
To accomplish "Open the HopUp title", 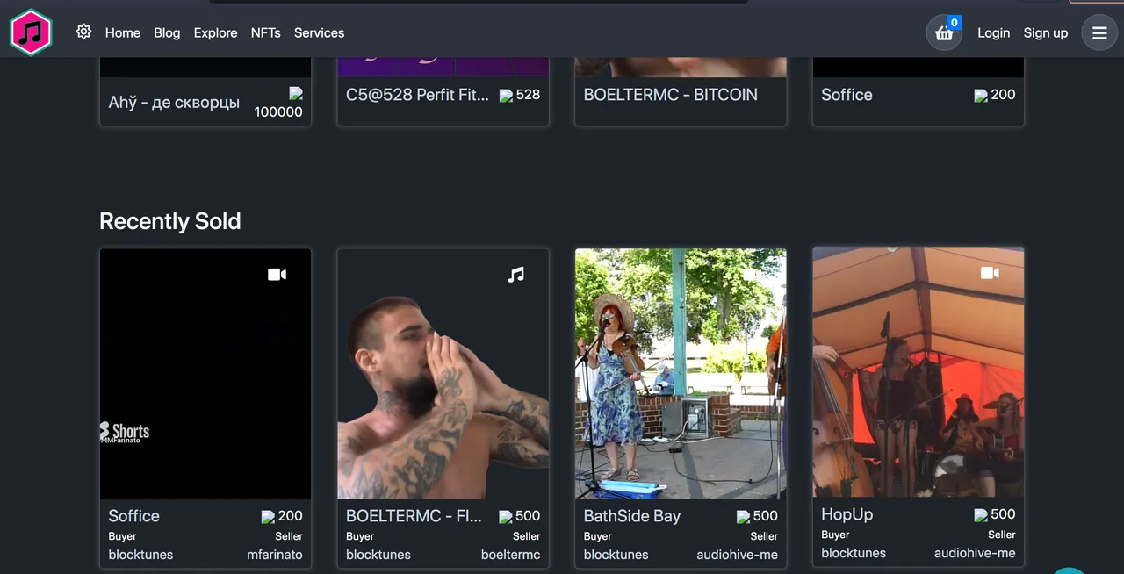I will [x=847, y=514].
